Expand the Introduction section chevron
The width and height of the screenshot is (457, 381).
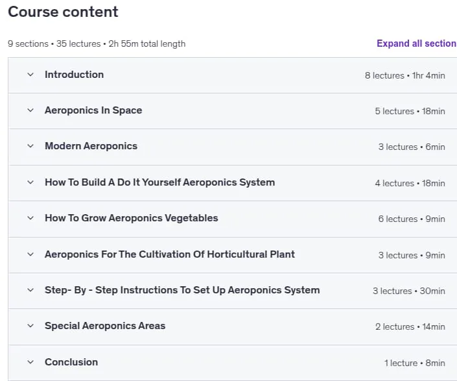pos(30,75)
